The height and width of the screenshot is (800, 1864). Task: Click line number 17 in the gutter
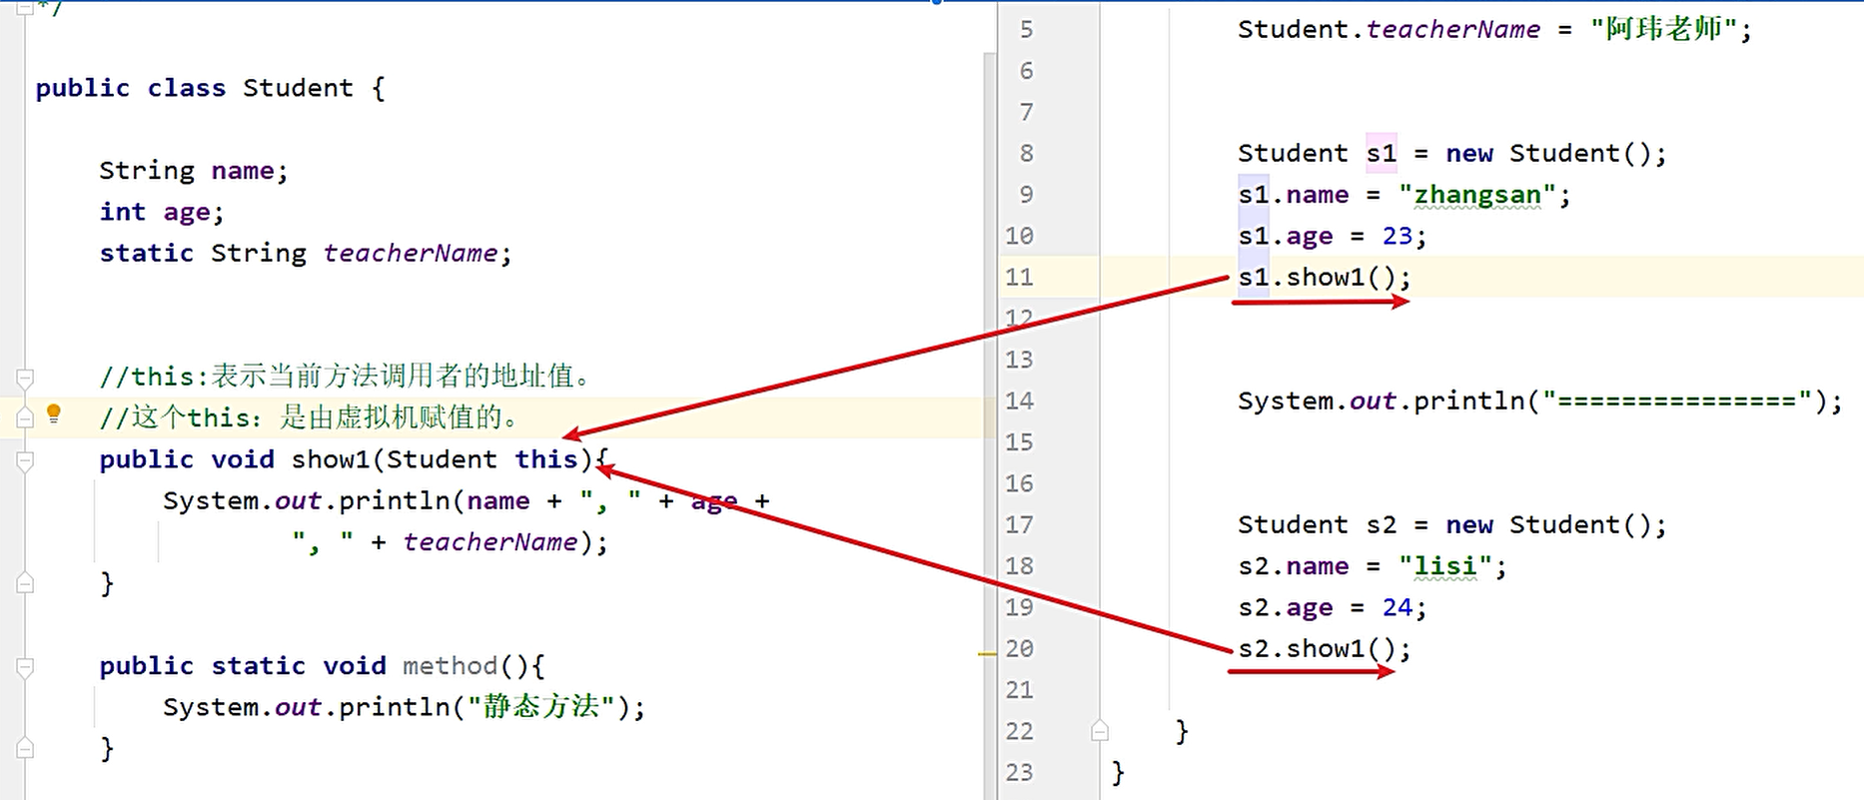pos(1019,524)
